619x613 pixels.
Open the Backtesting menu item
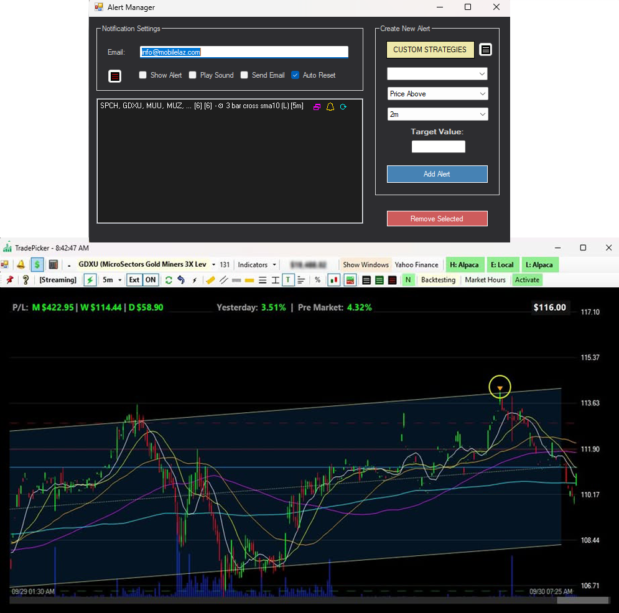(x=438, y=280)
